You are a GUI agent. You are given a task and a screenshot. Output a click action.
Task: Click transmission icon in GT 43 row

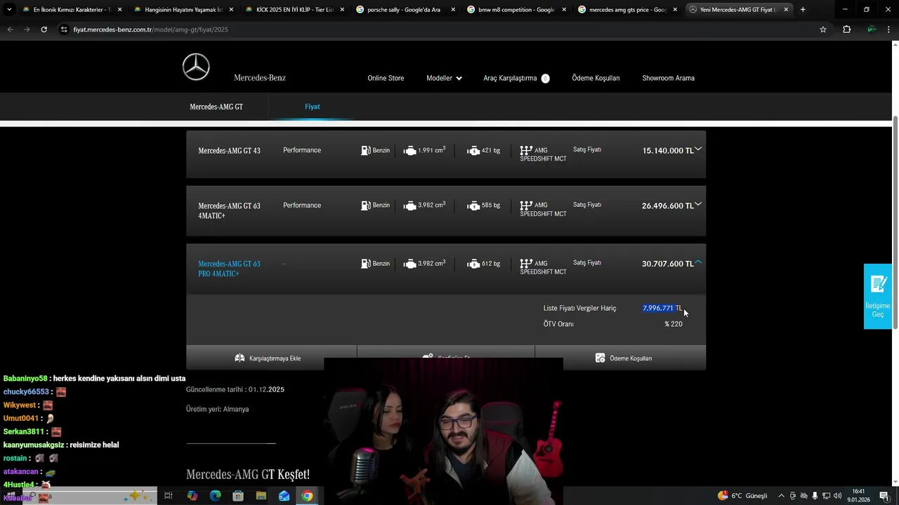click(526, 150)
